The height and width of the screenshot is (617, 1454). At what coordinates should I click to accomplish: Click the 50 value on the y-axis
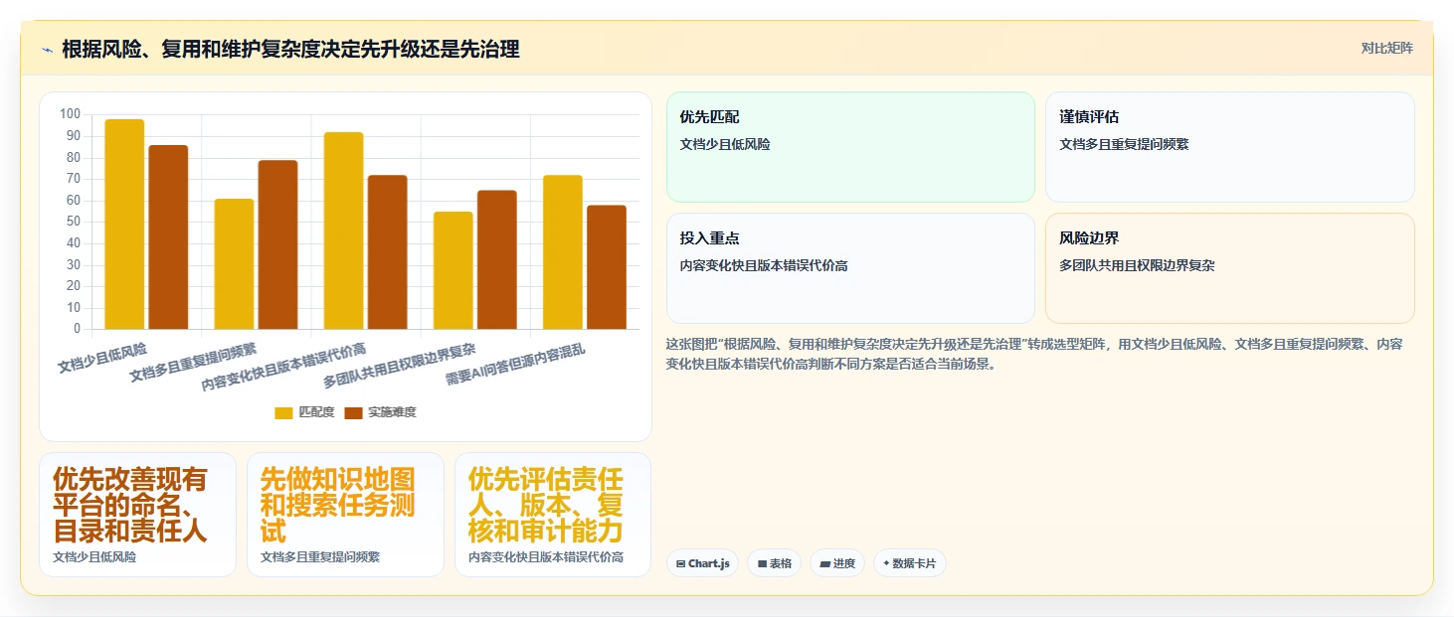tap(74, 222)
